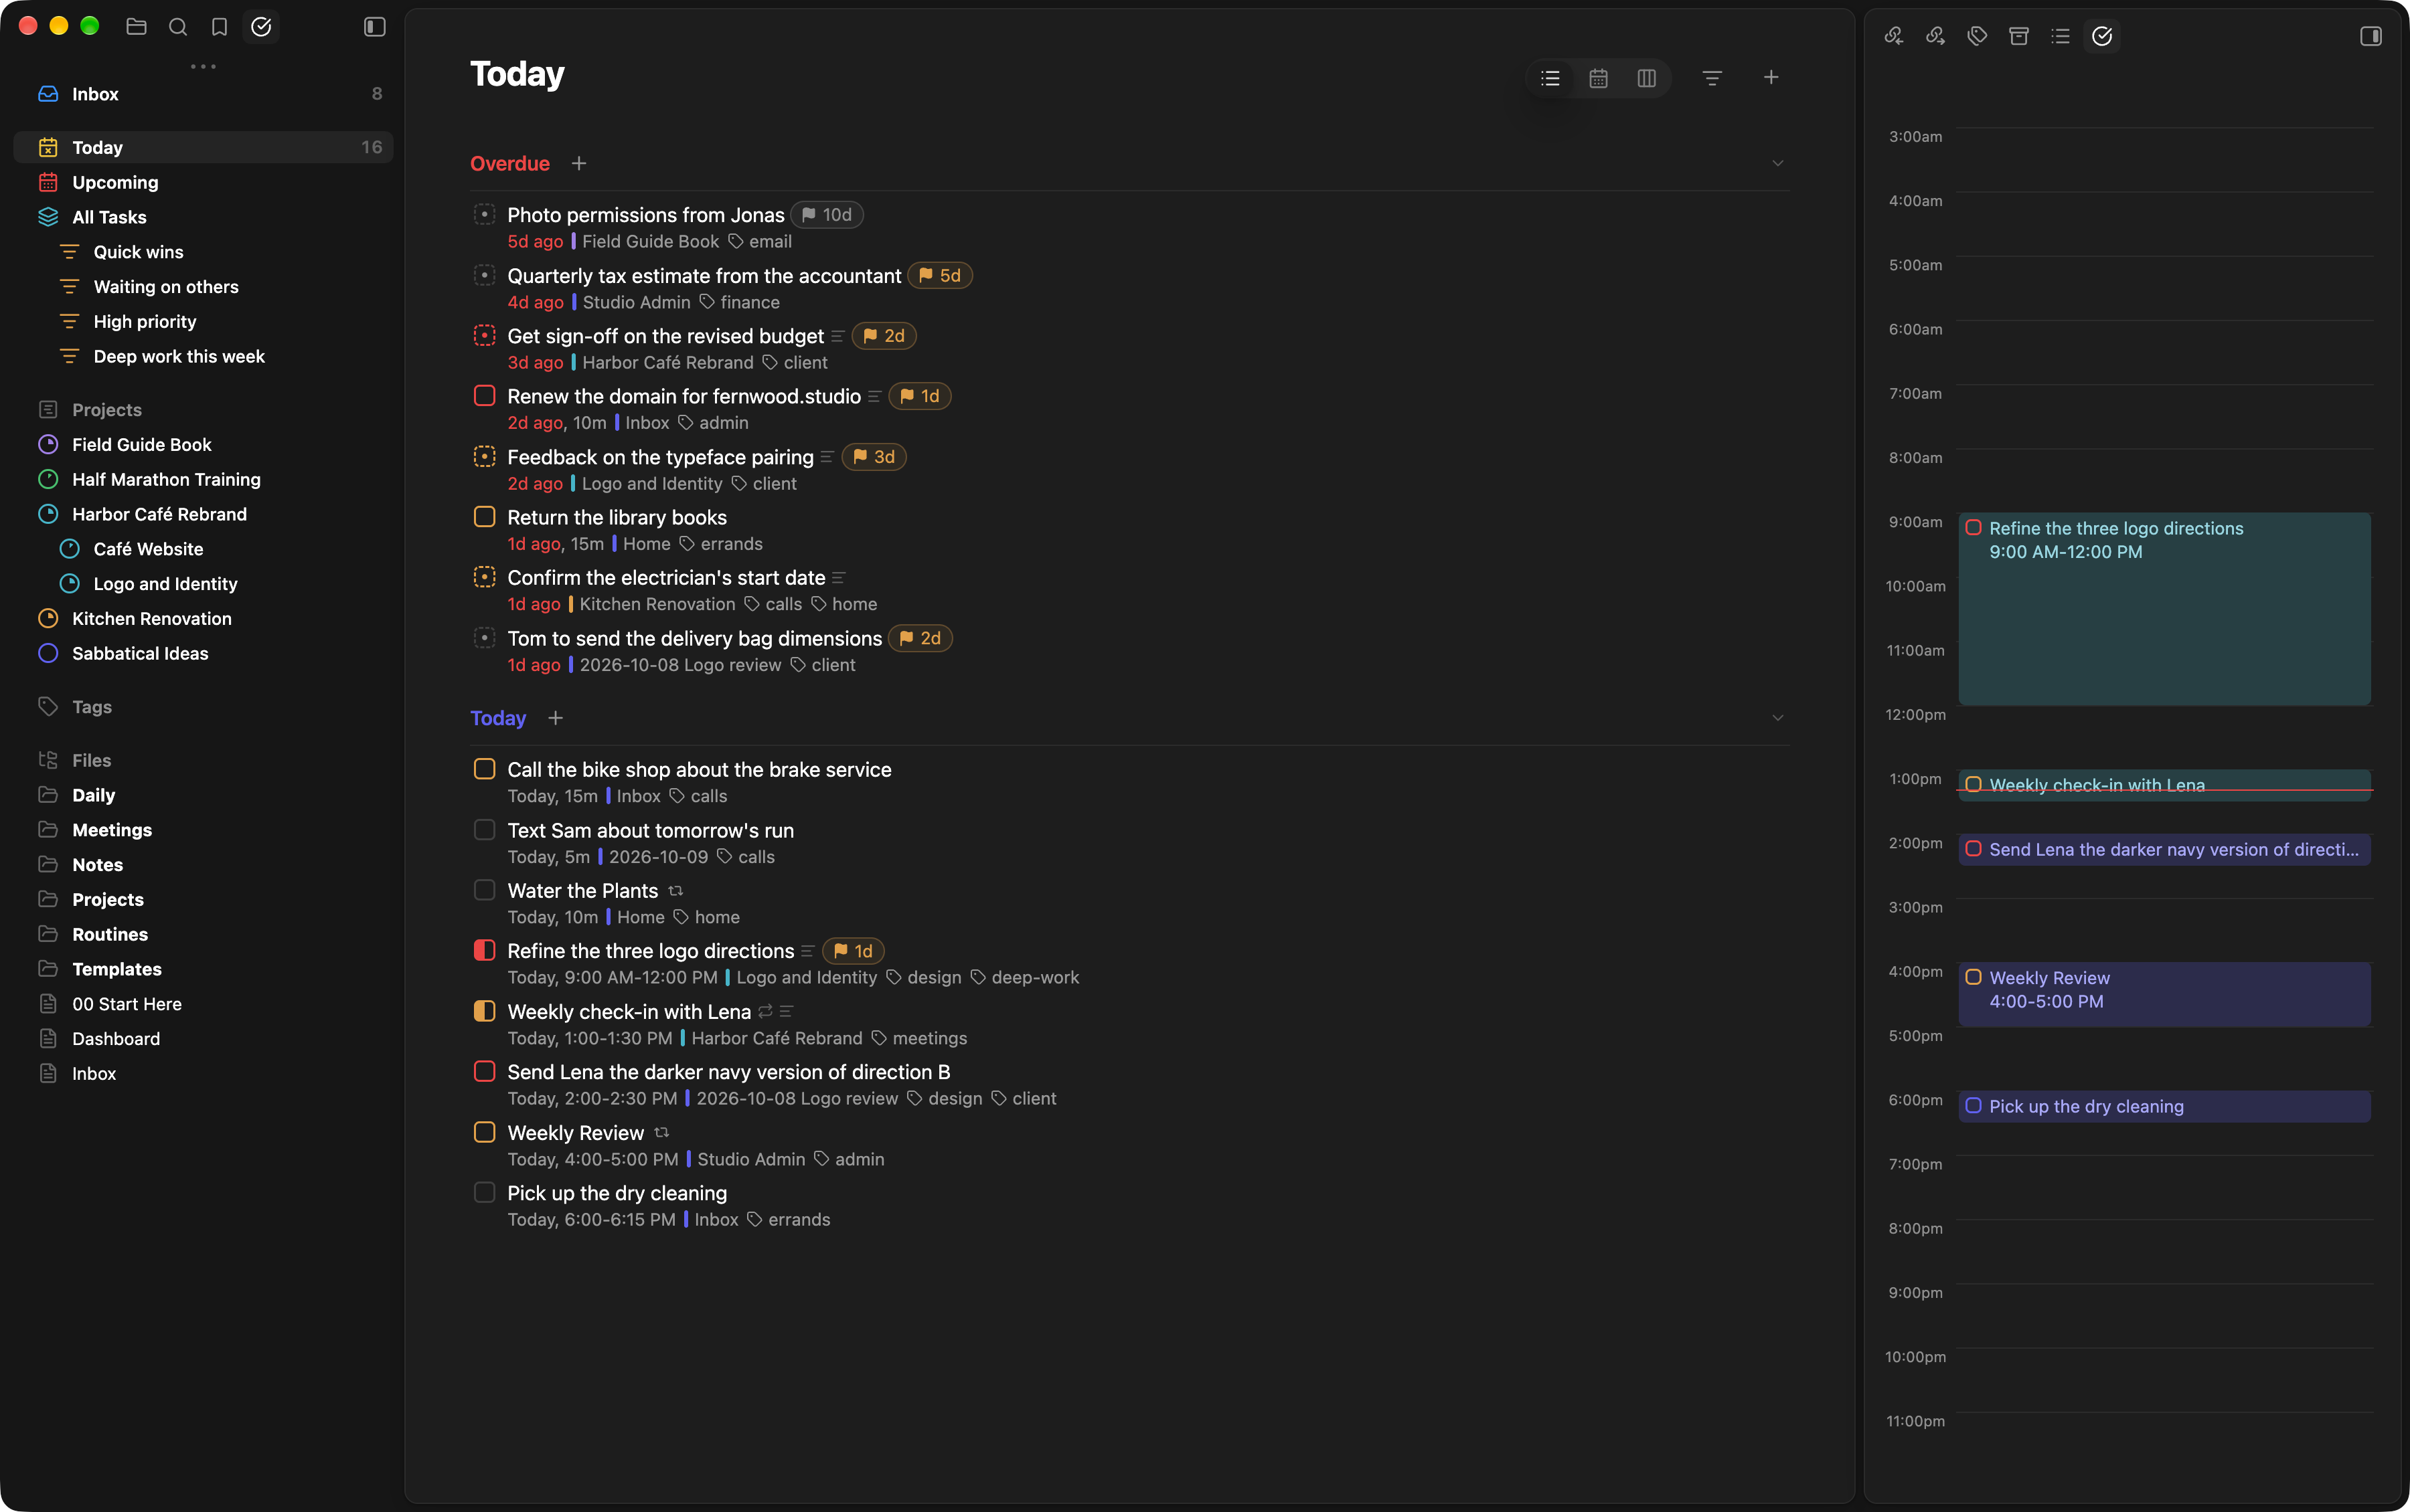Collapse the Today section chevron

coord(1777,718)
